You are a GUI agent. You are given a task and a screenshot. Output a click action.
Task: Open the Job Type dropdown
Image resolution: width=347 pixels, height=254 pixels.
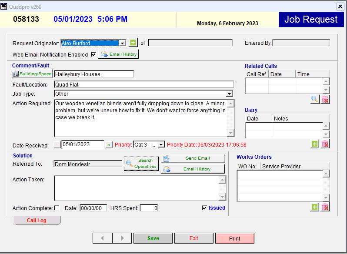pyautogui.click(x=230, y=94)
